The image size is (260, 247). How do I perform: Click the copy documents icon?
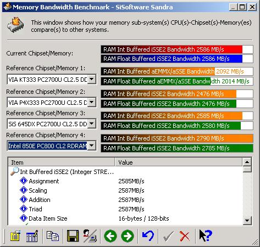click(53, 235)
